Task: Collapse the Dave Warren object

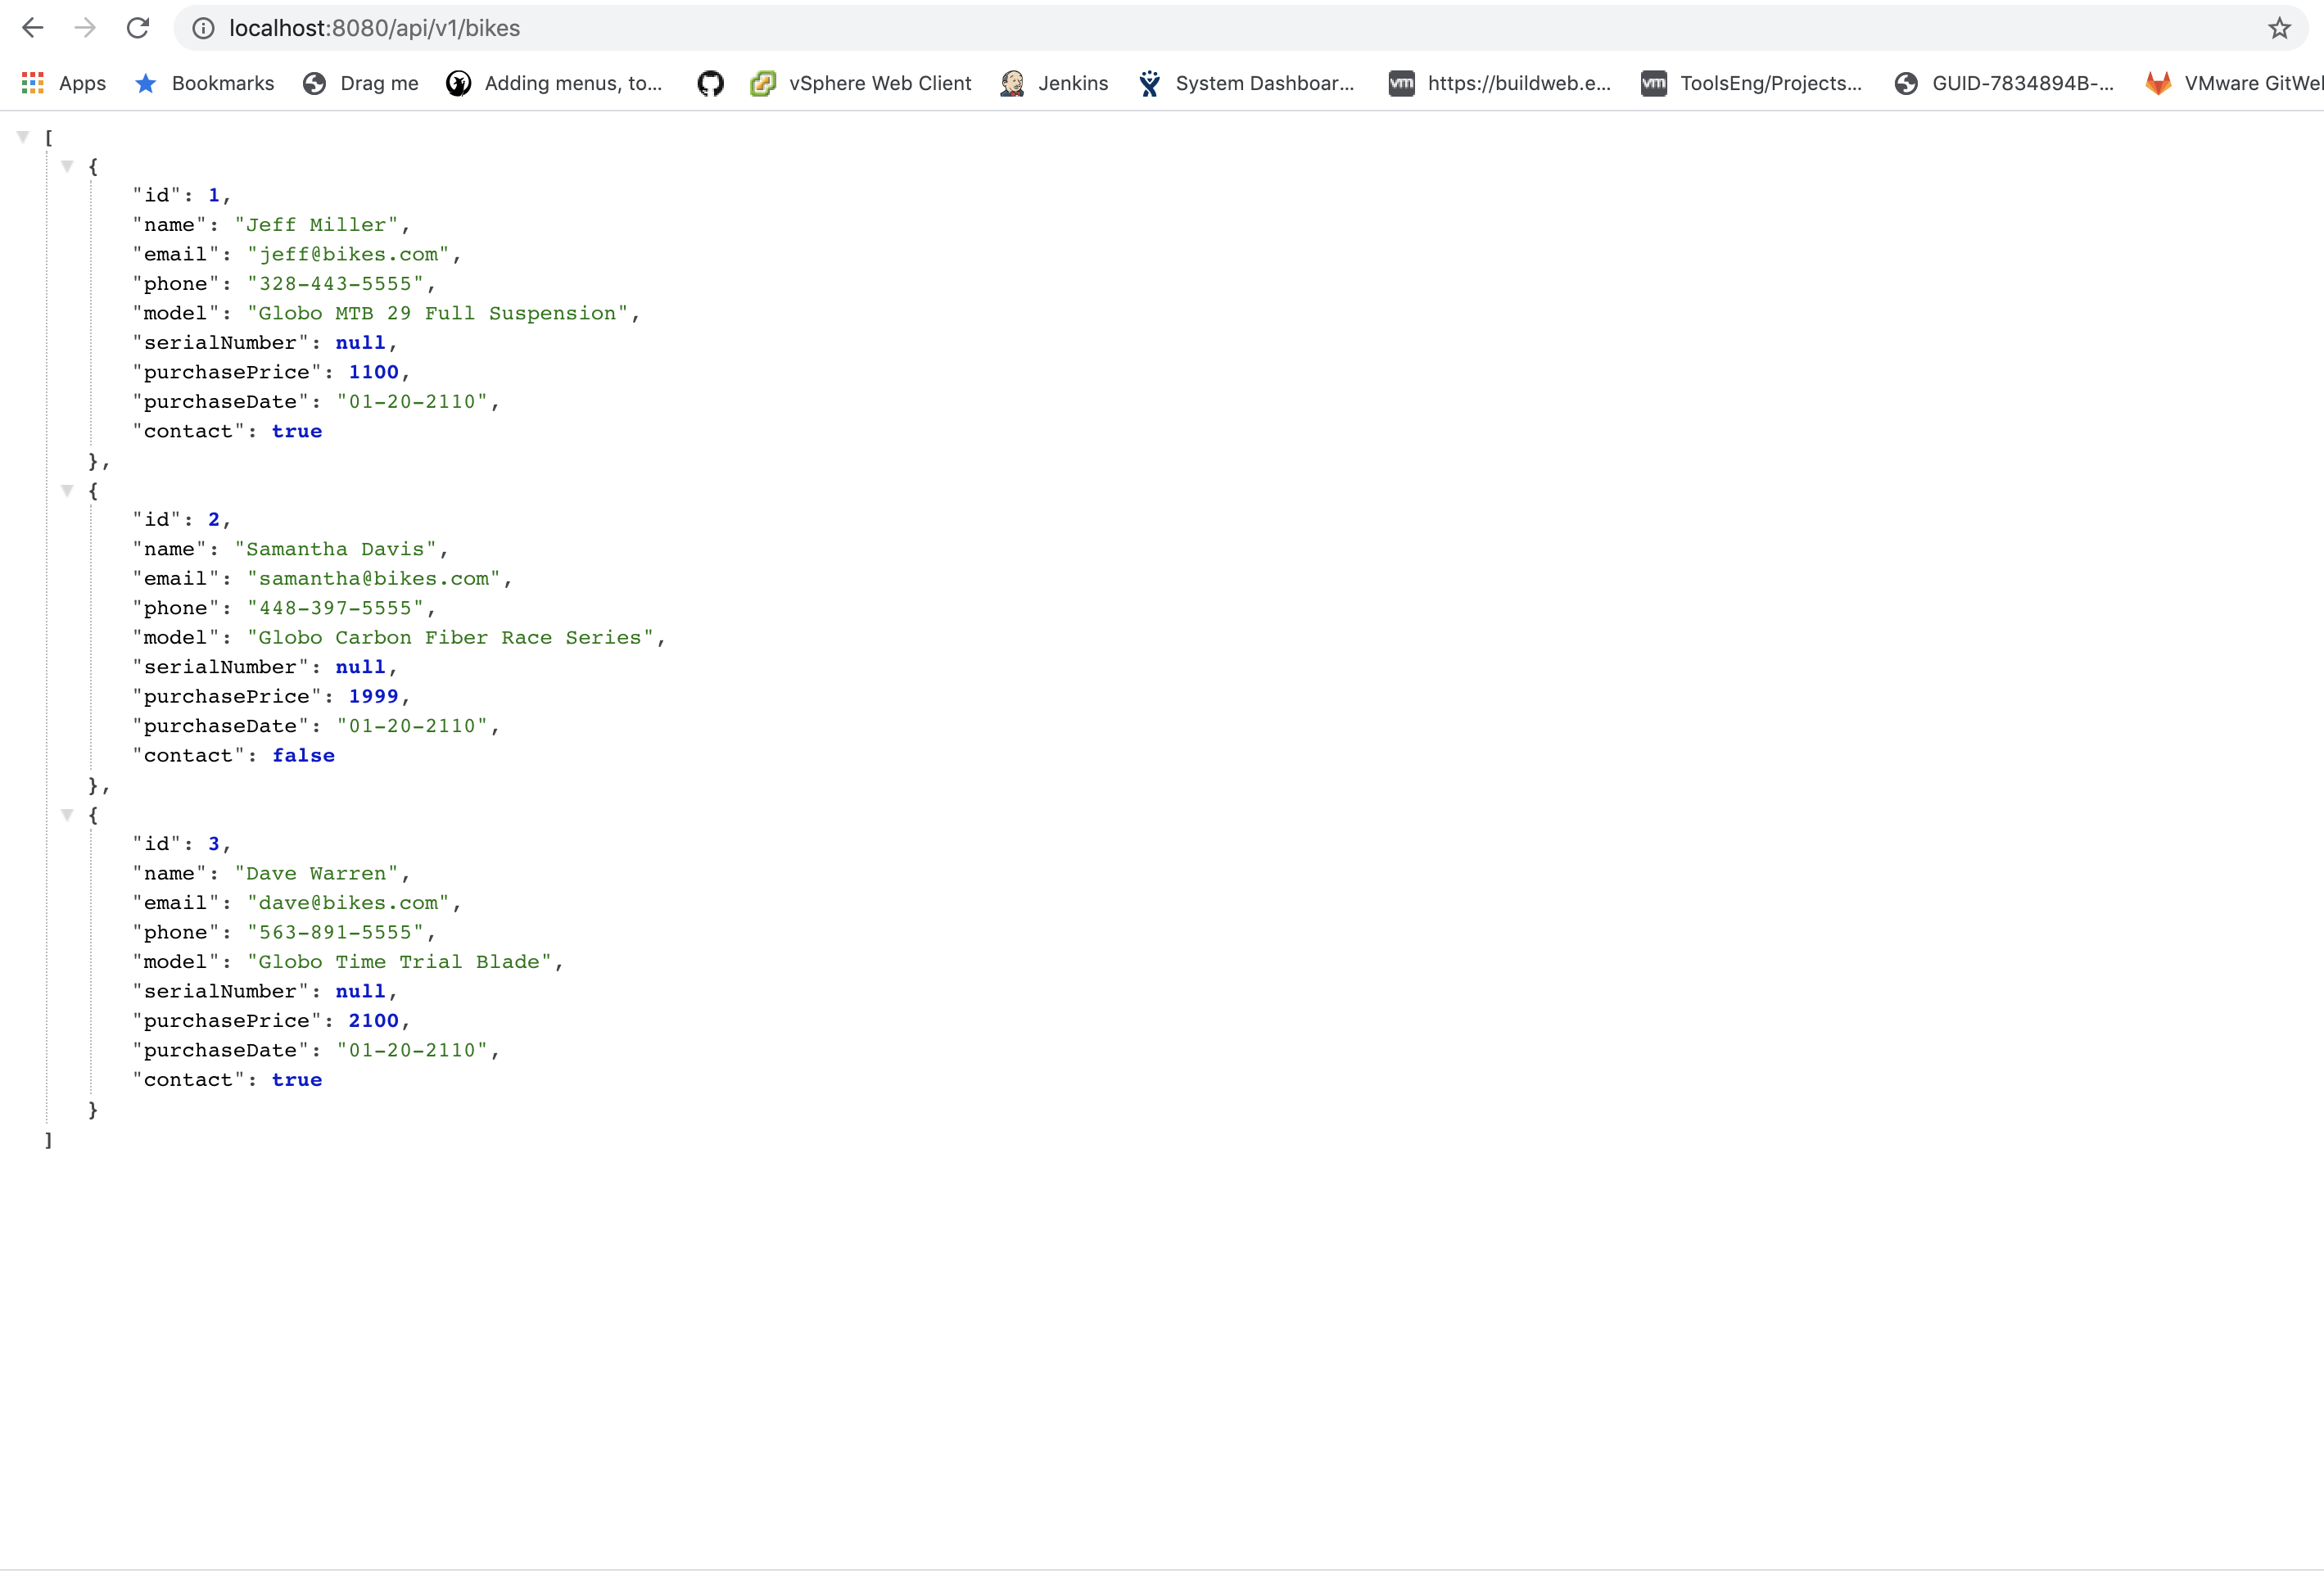Action: pos(67,814)
